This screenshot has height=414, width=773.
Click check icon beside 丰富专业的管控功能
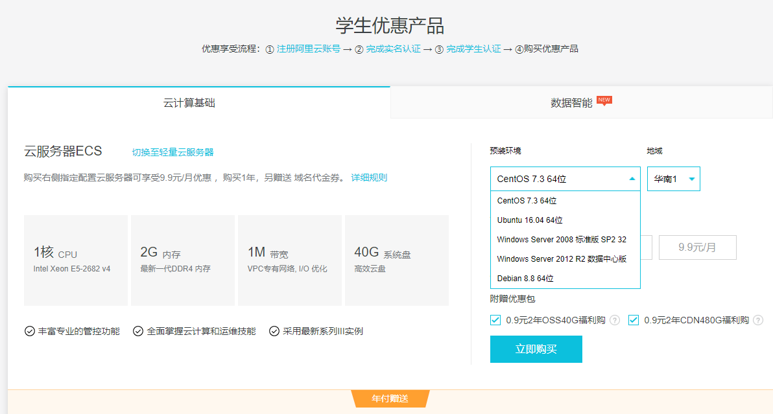pos(30,331)
